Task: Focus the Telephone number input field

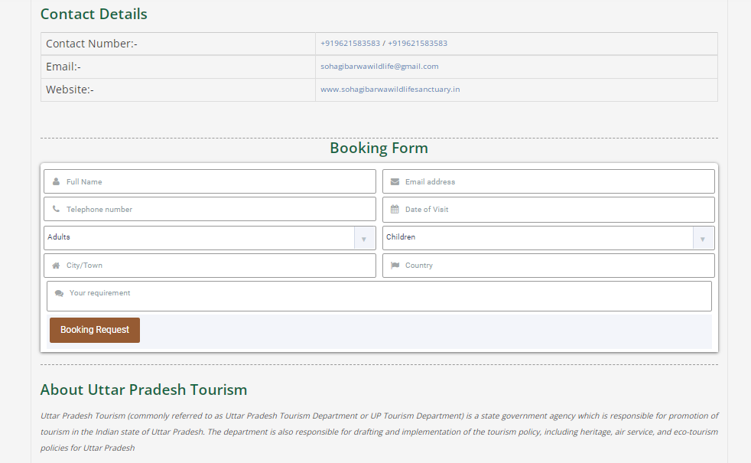Action: [x=210, y=209]
